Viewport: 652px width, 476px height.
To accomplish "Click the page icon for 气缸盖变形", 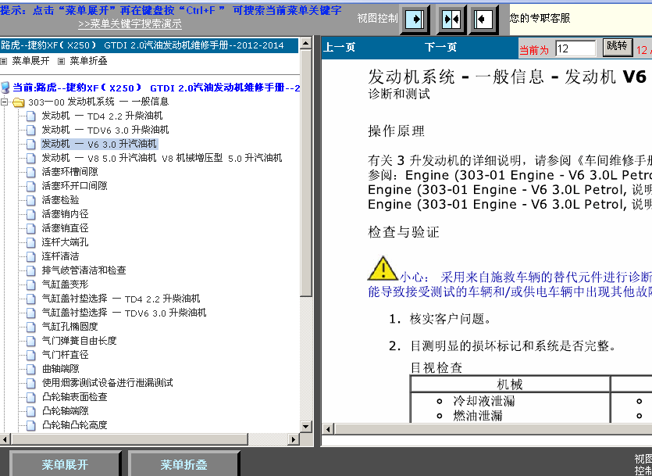I will pos(31,285).
